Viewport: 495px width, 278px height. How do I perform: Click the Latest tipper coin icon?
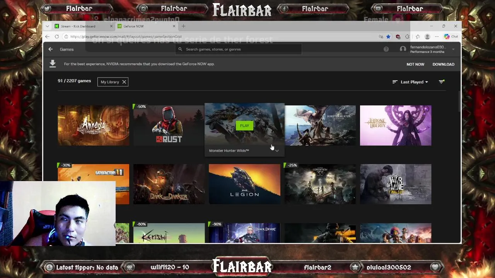pos(49,267)
